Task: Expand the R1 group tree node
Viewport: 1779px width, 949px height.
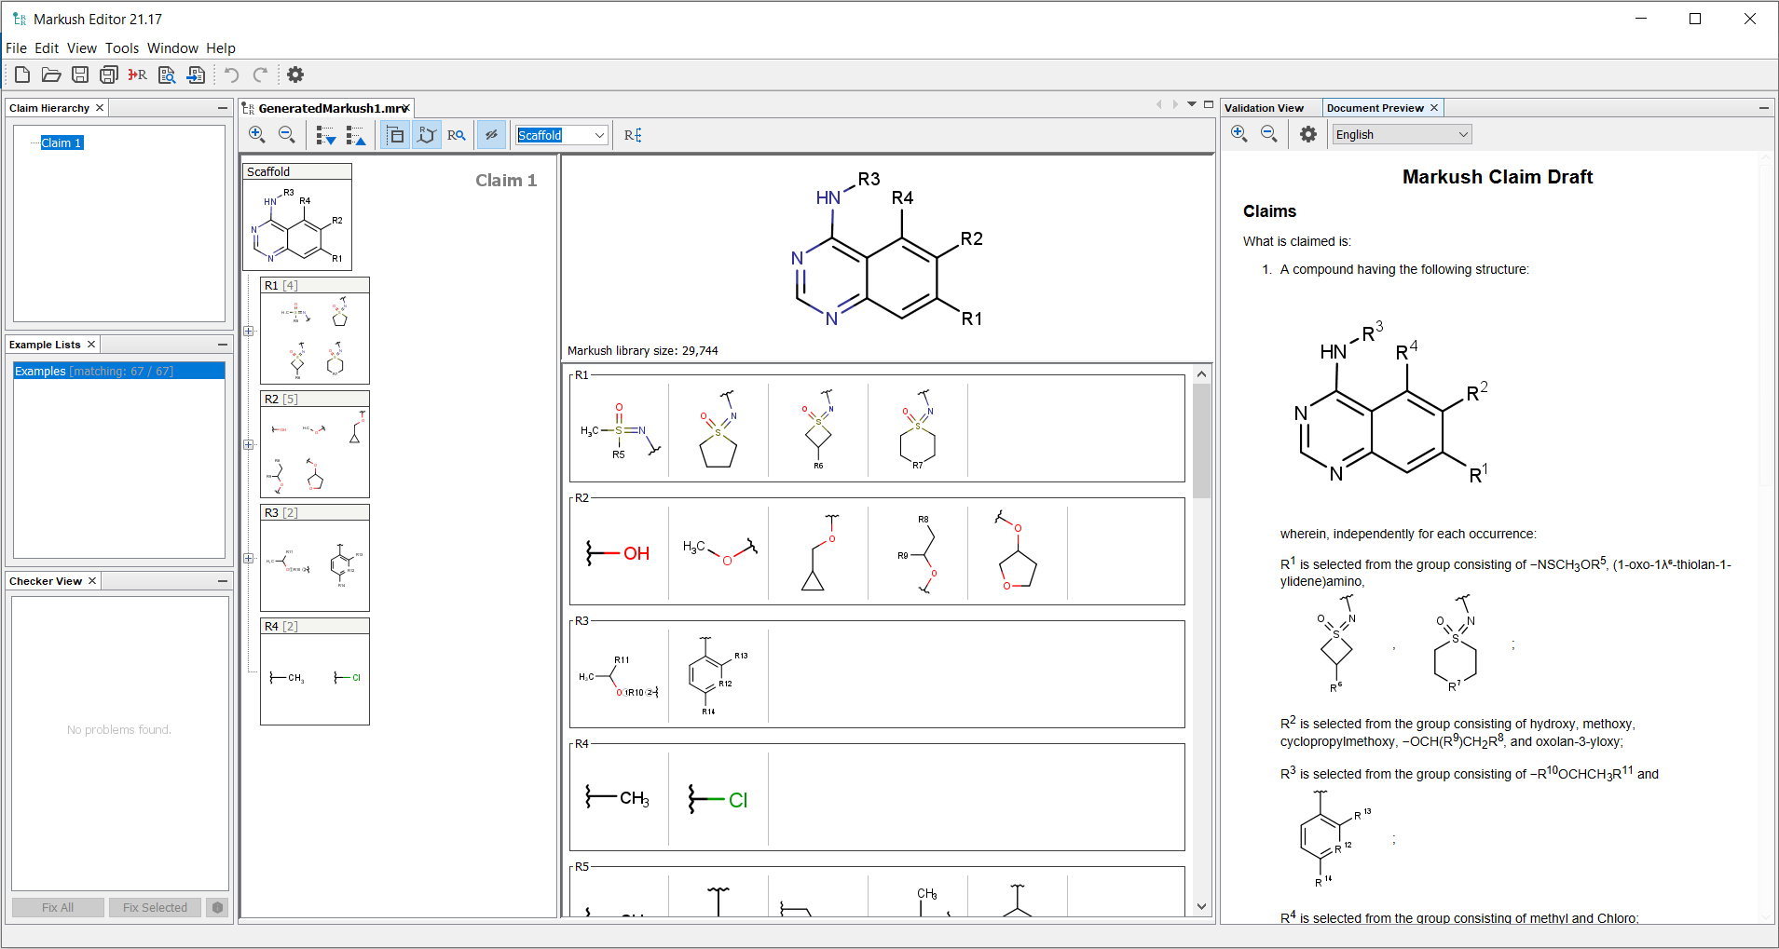Action: coord(249,331)
